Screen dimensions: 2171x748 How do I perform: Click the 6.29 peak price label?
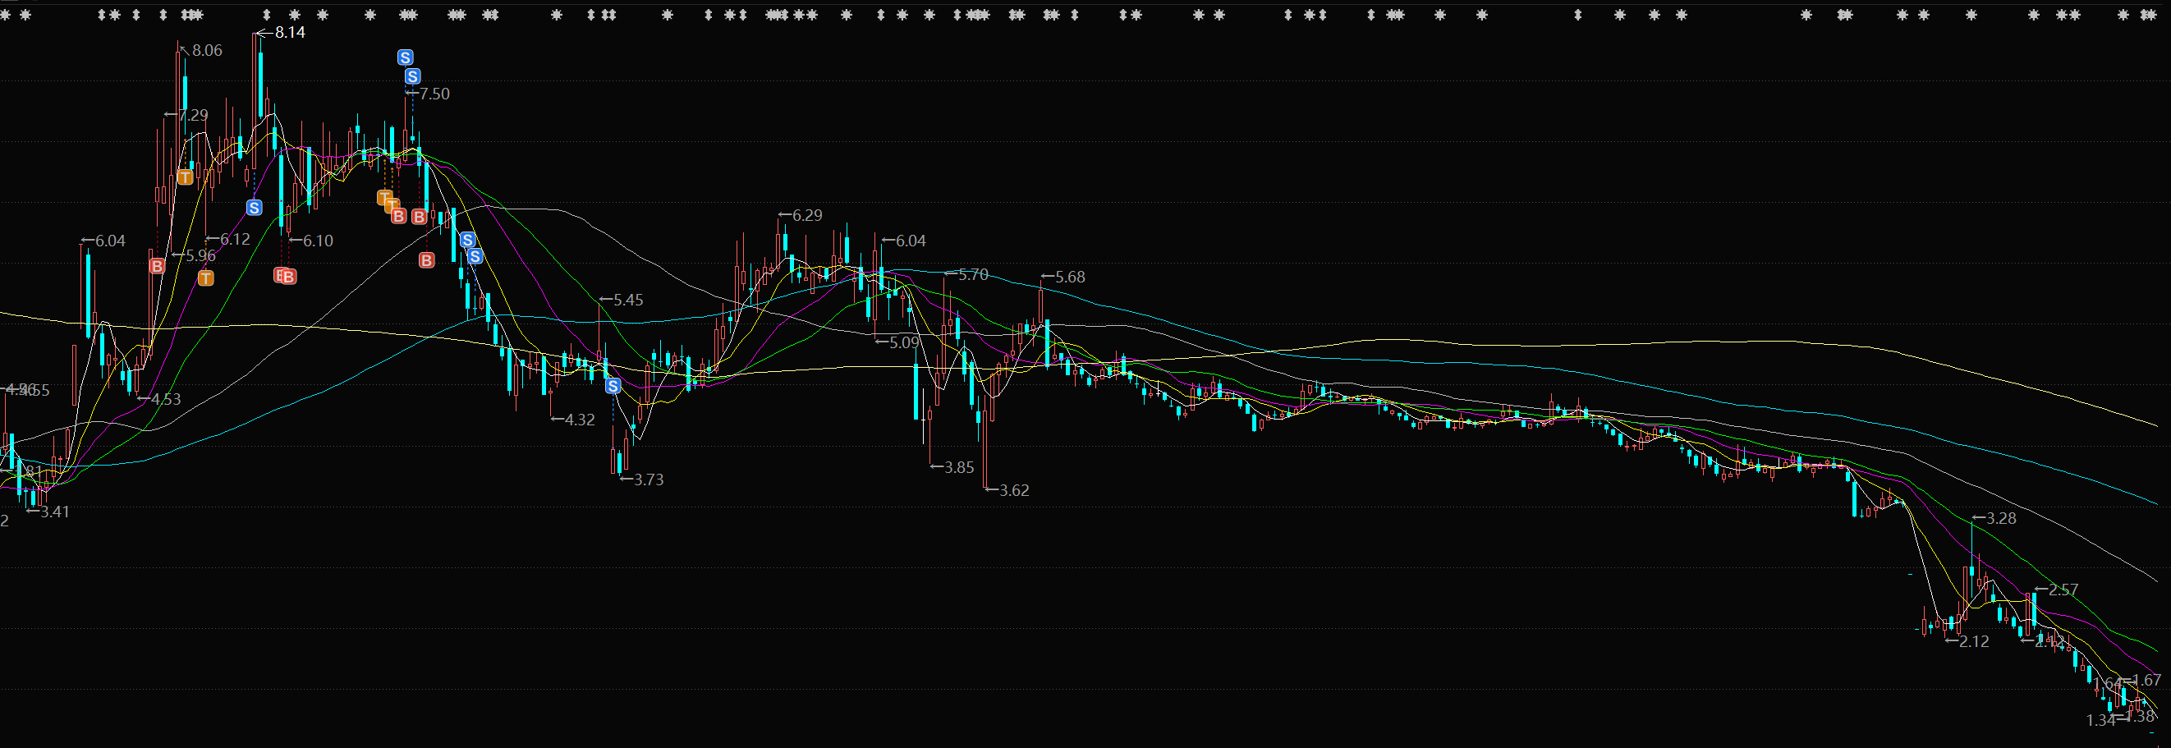click(807, 216)
